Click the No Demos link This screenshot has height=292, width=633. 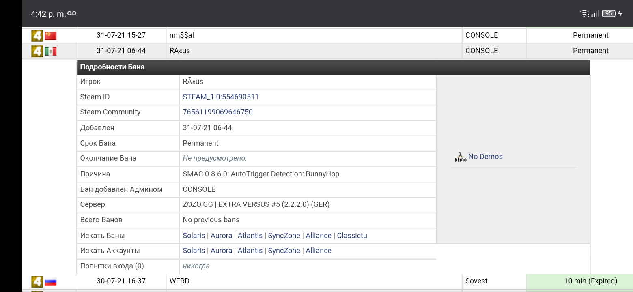pos(485,157)
